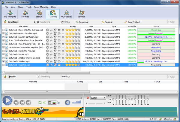Open comment bubble on Disturbed & Korn Forsaken row
Image resolution: width=180 pixels, height=122 pixels.
[59, 33]
